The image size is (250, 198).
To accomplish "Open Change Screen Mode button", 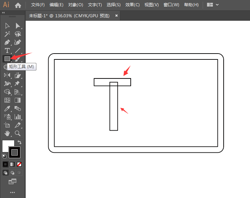I will pyautogui.click(x=12, y=181).
